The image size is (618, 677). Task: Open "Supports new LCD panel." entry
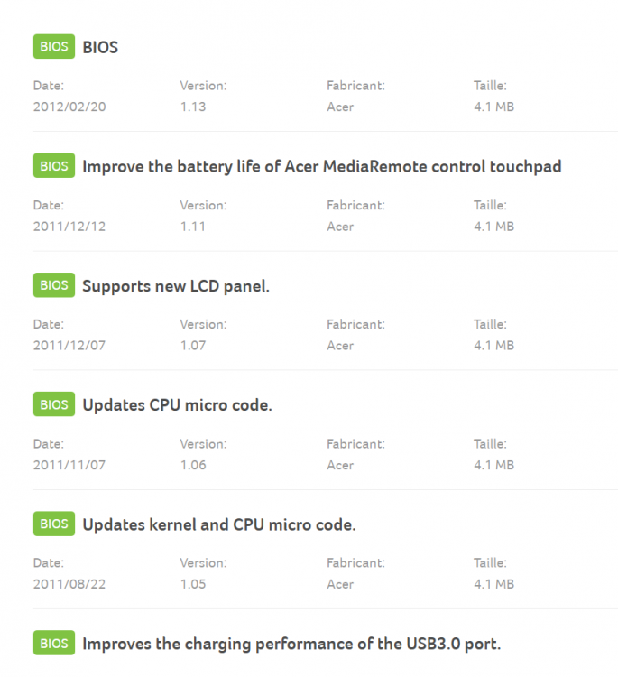tap(176, 286)
